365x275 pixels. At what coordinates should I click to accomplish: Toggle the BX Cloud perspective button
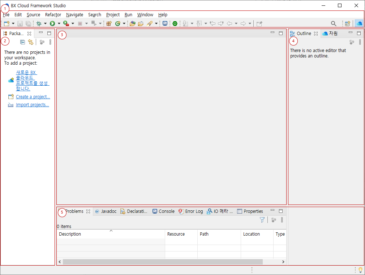point(359,23)
